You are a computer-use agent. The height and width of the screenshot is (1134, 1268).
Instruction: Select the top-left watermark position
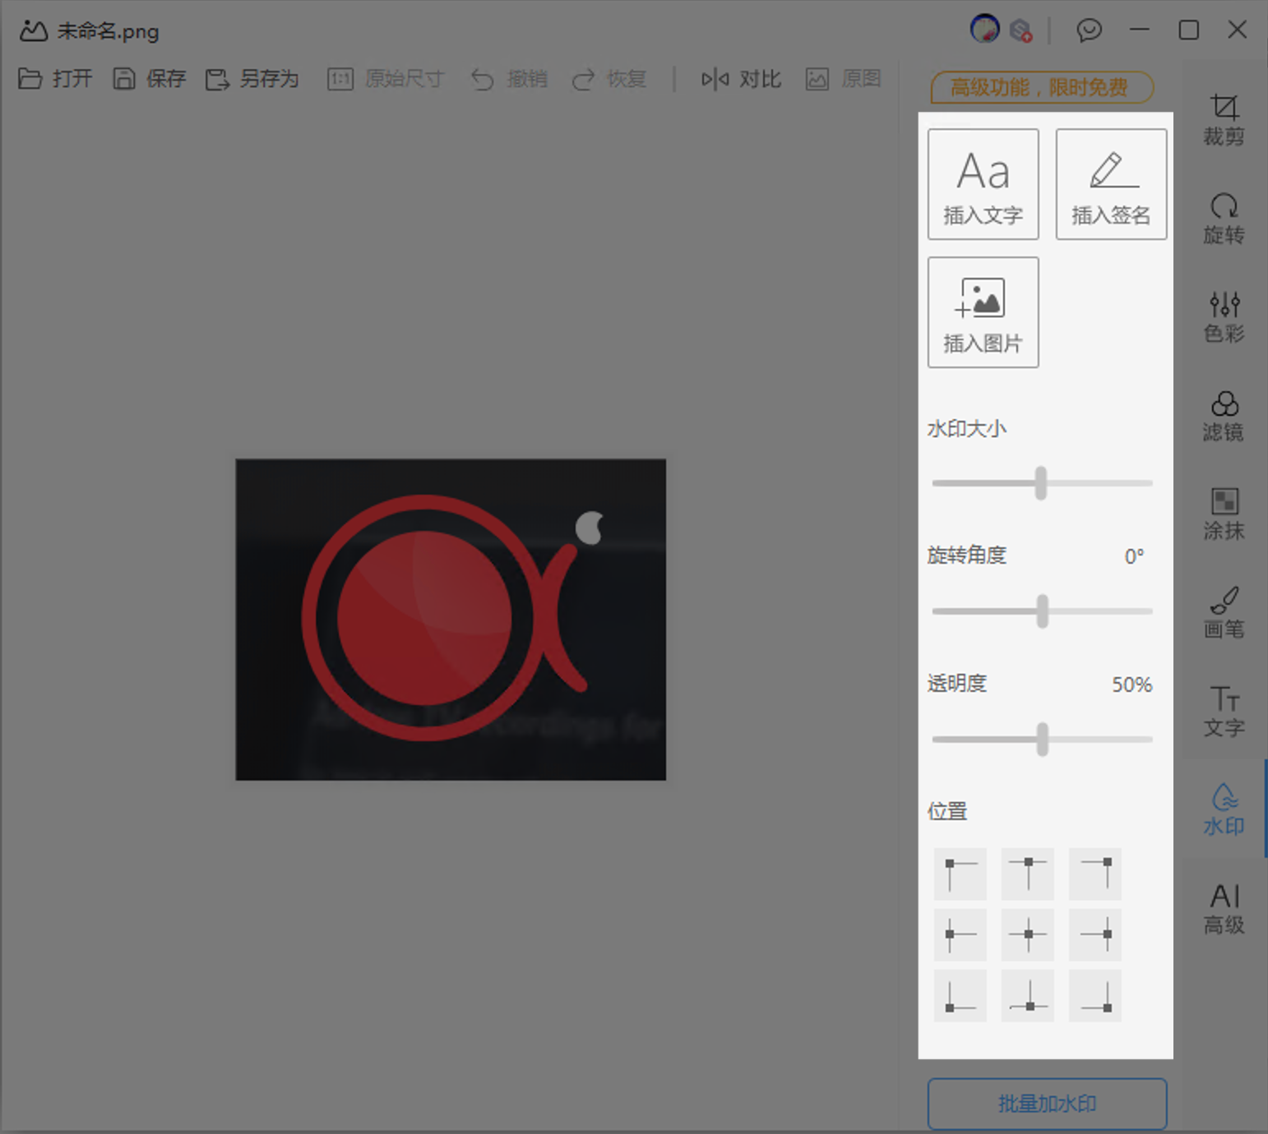tap(960, 874)
